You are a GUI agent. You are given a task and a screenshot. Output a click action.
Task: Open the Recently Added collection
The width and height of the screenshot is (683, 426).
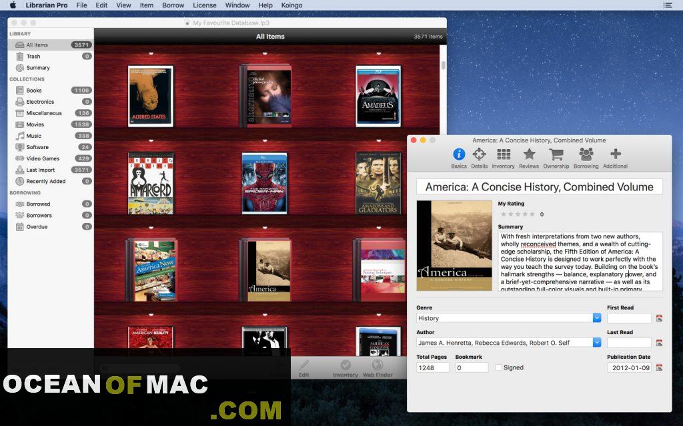click(x=51, y=181)
